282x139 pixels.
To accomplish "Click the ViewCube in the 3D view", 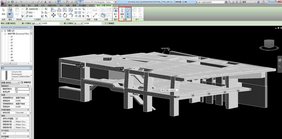I will [x=269, y=44].
